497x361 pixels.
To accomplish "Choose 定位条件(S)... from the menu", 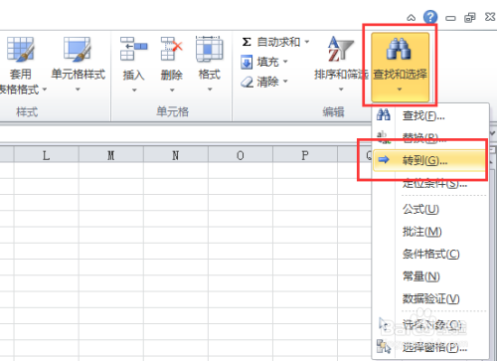I will pyautogui.click(x=430, y=183).
